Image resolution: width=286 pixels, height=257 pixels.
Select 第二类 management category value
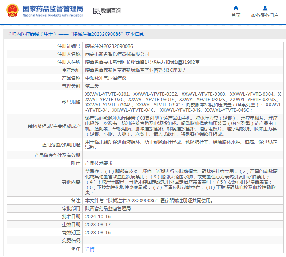(x=92, y=86)
